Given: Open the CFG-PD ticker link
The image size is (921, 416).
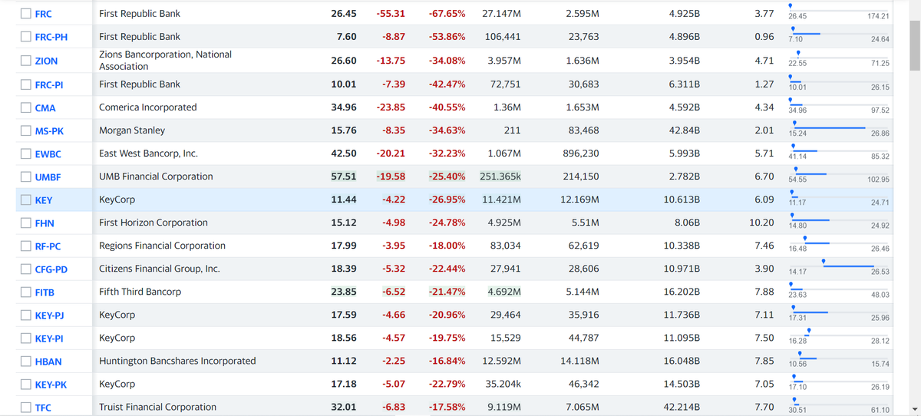Looking at the screenshot, I should coord(51,270).
